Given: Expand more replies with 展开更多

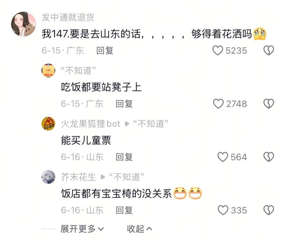Looking at the screenshot, I should pos(82,229).
